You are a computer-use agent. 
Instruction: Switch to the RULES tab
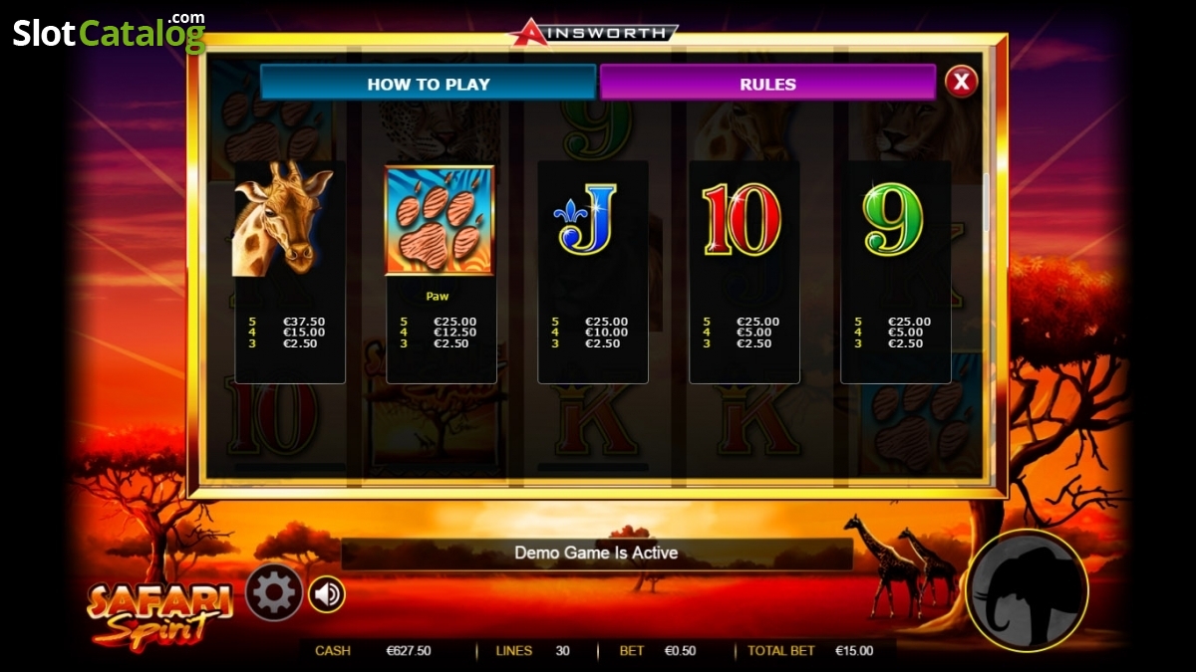[767, 84]
